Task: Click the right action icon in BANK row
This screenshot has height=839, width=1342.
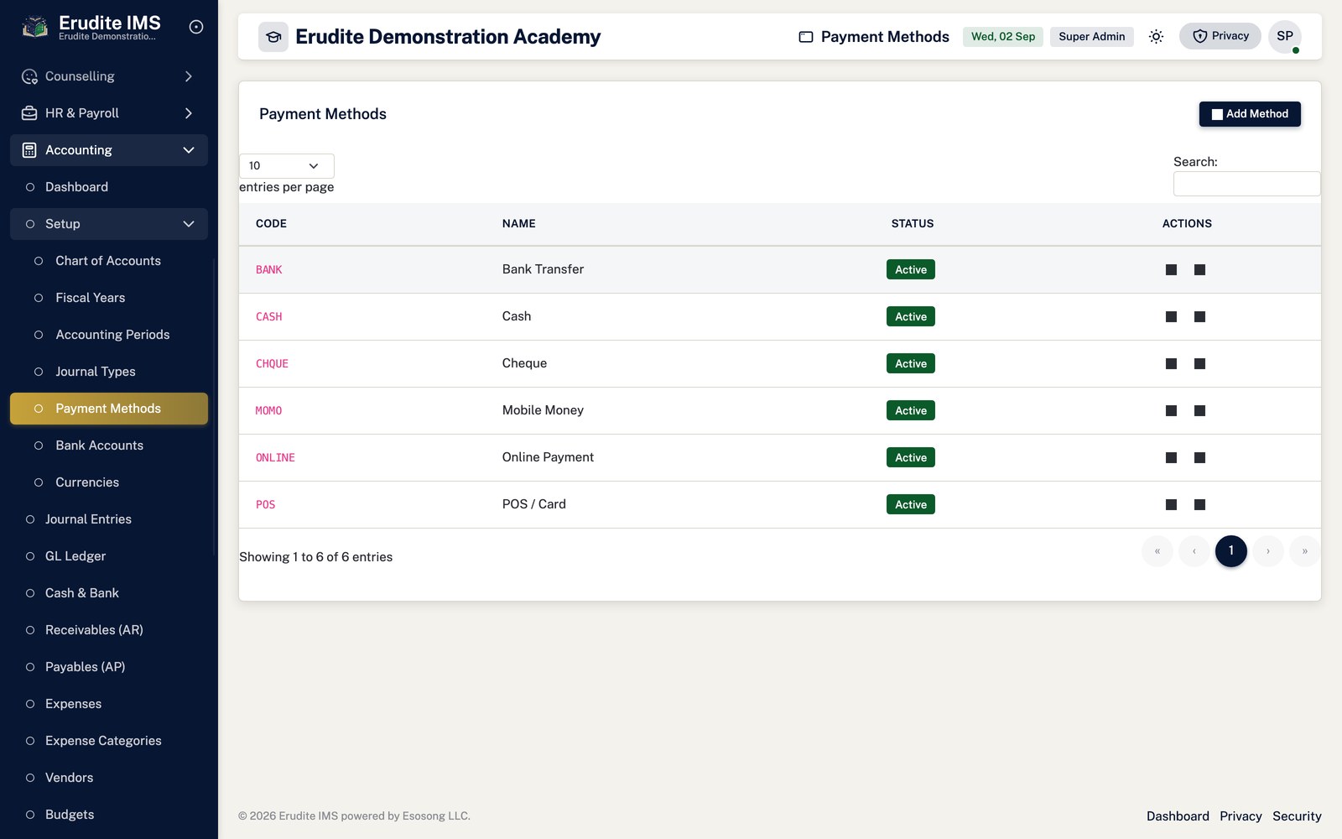Action: 1199,269
